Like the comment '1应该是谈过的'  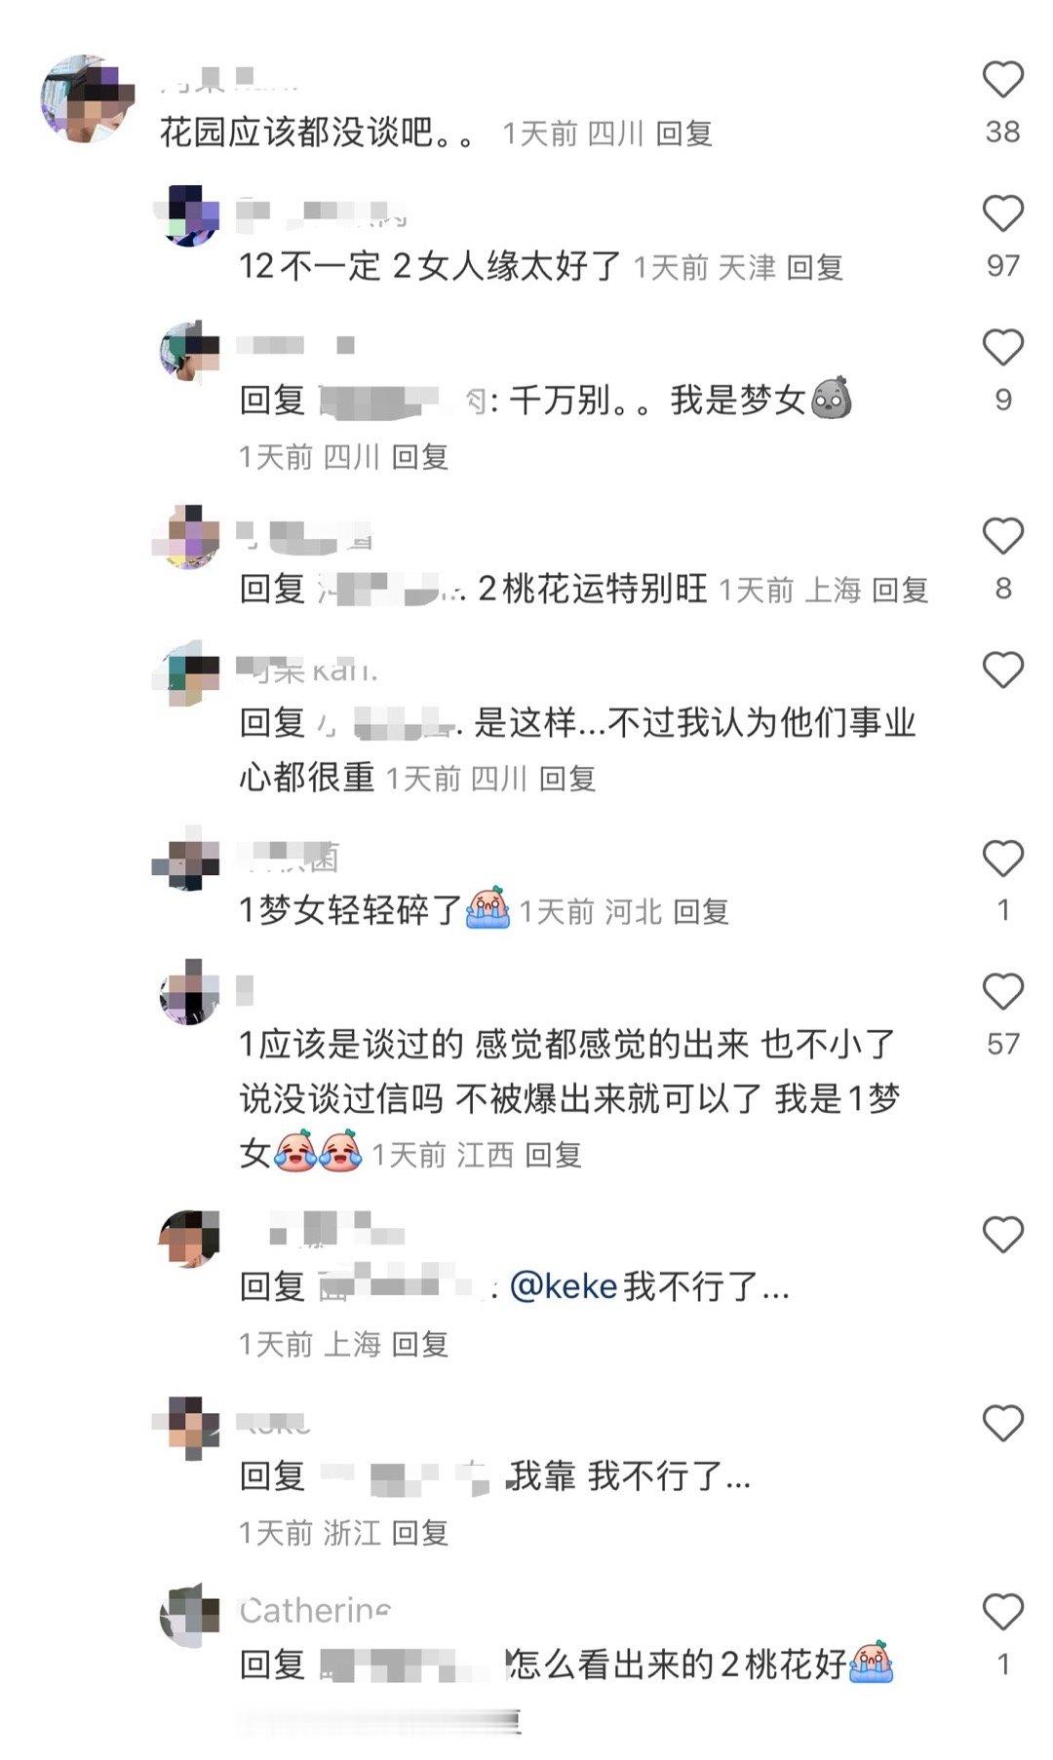(1002, 992)
